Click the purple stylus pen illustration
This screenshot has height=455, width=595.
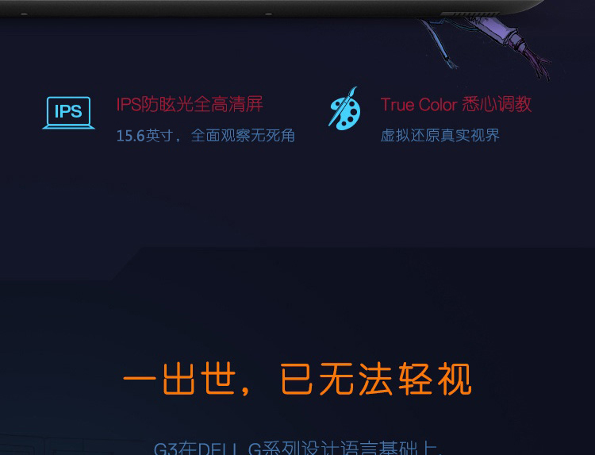pyautogui.click(x=509, y=43)
